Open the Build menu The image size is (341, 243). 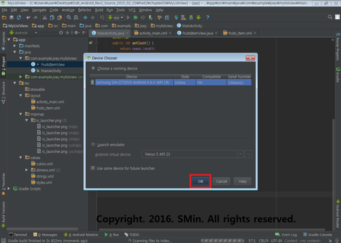99,10
